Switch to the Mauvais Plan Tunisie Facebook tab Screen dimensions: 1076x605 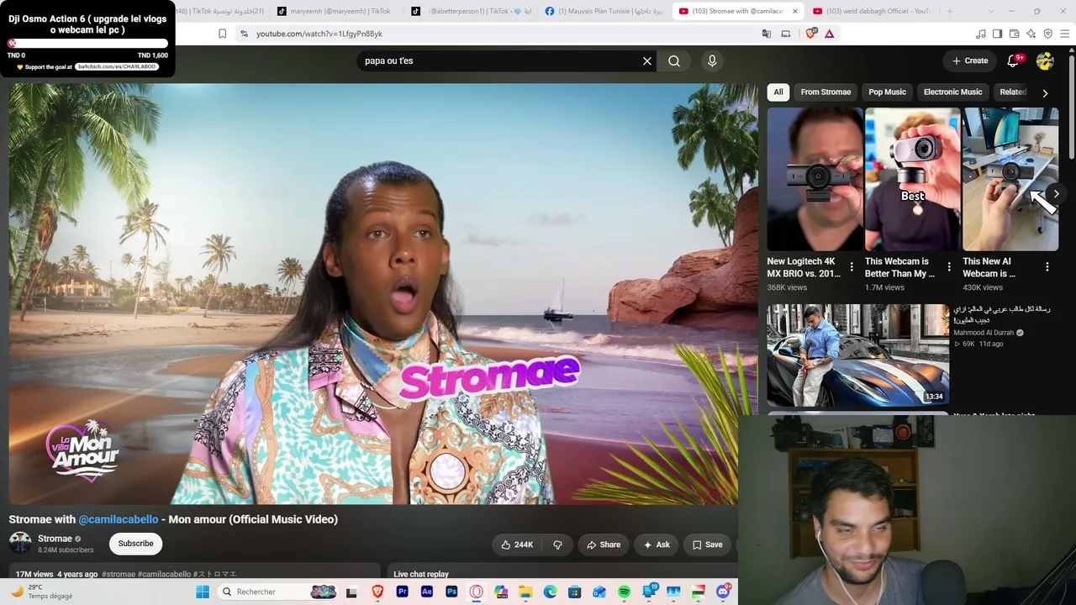(605, 11)
